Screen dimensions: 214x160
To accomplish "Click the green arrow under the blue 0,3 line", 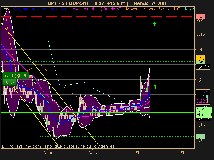I will coord(155,86).
